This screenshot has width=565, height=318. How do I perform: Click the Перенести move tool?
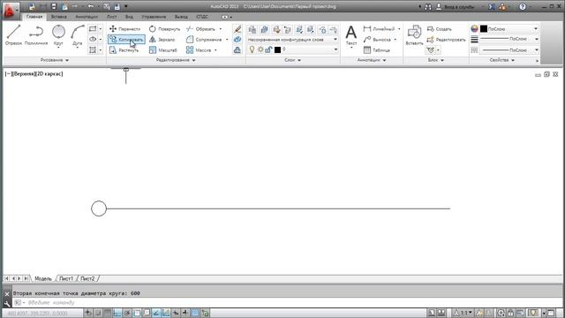(124, 29)
